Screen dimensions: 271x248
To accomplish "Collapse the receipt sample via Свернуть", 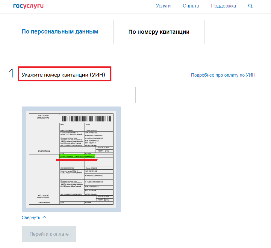I will 31,217.
